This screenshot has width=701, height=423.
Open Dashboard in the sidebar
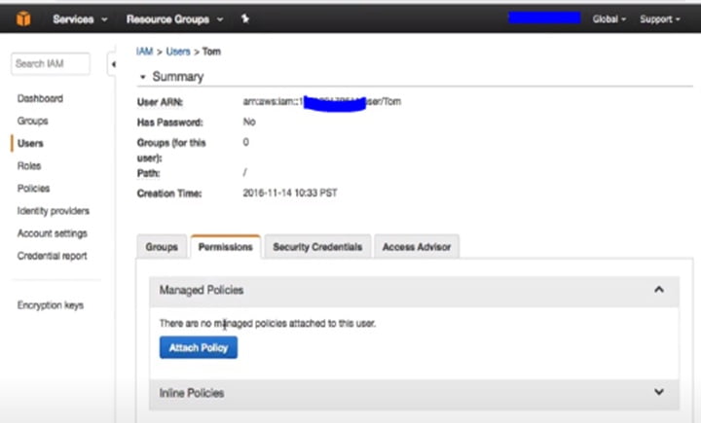coord(40,98)
